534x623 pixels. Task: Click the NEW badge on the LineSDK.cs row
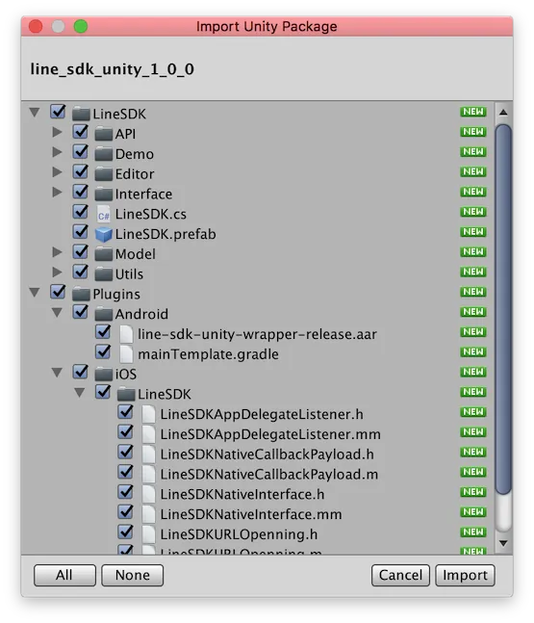click(473, 212)
